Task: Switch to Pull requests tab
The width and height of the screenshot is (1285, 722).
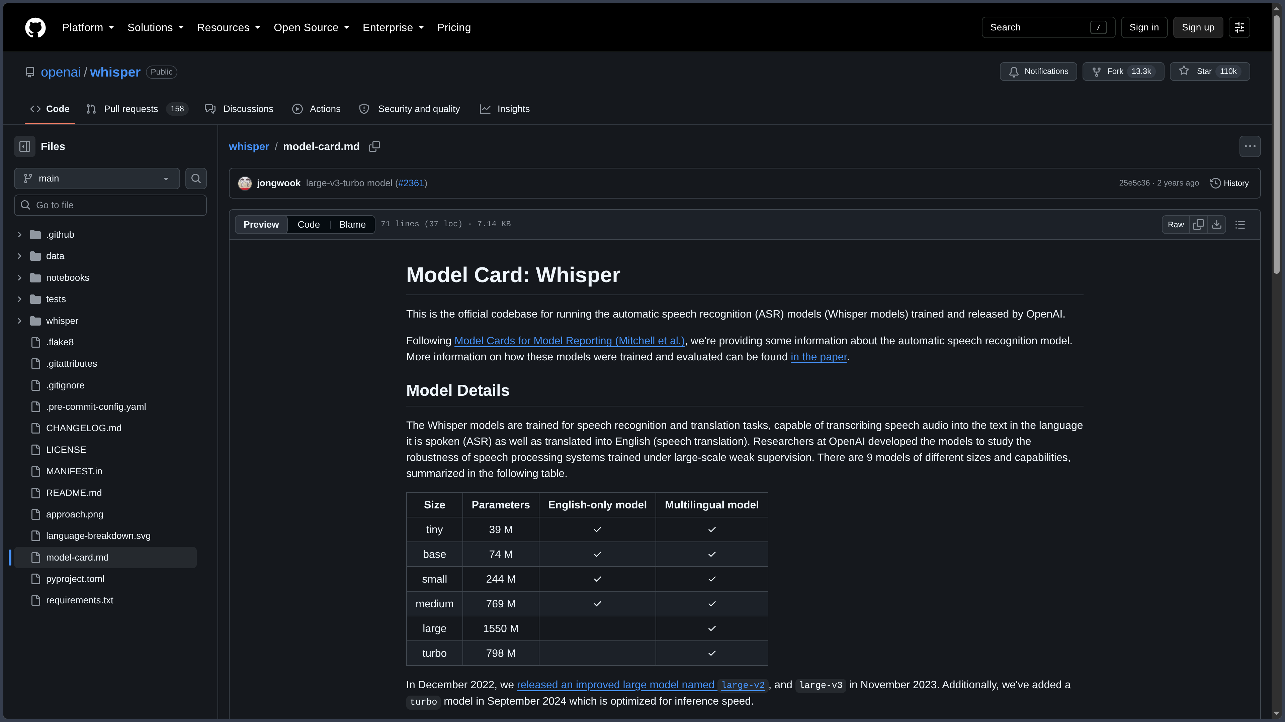Action: coord(137,109)
